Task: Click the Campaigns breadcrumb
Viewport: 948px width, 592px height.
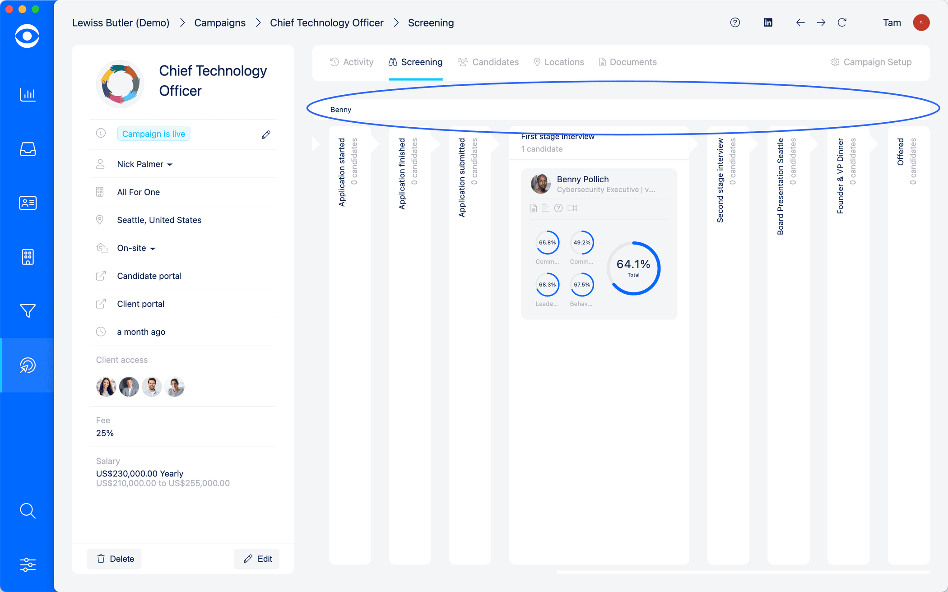Action: coord(220,23)
